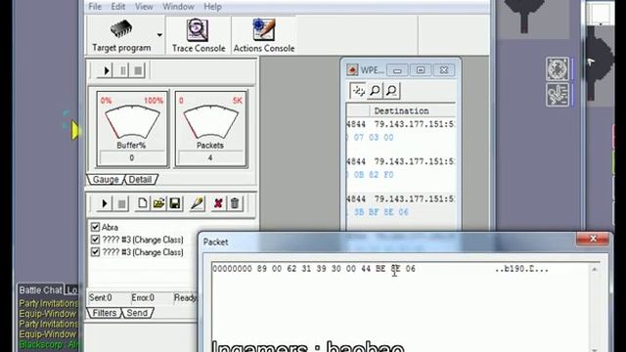Clear all filters with trash icon
This screenshot has width=626, height=352.
235,203
